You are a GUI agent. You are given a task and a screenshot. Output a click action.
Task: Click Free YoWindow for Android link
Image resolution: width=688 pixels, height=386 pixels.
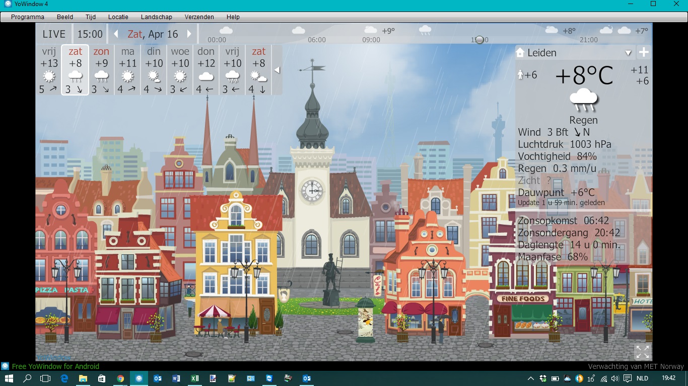click(x=55, y=366)
